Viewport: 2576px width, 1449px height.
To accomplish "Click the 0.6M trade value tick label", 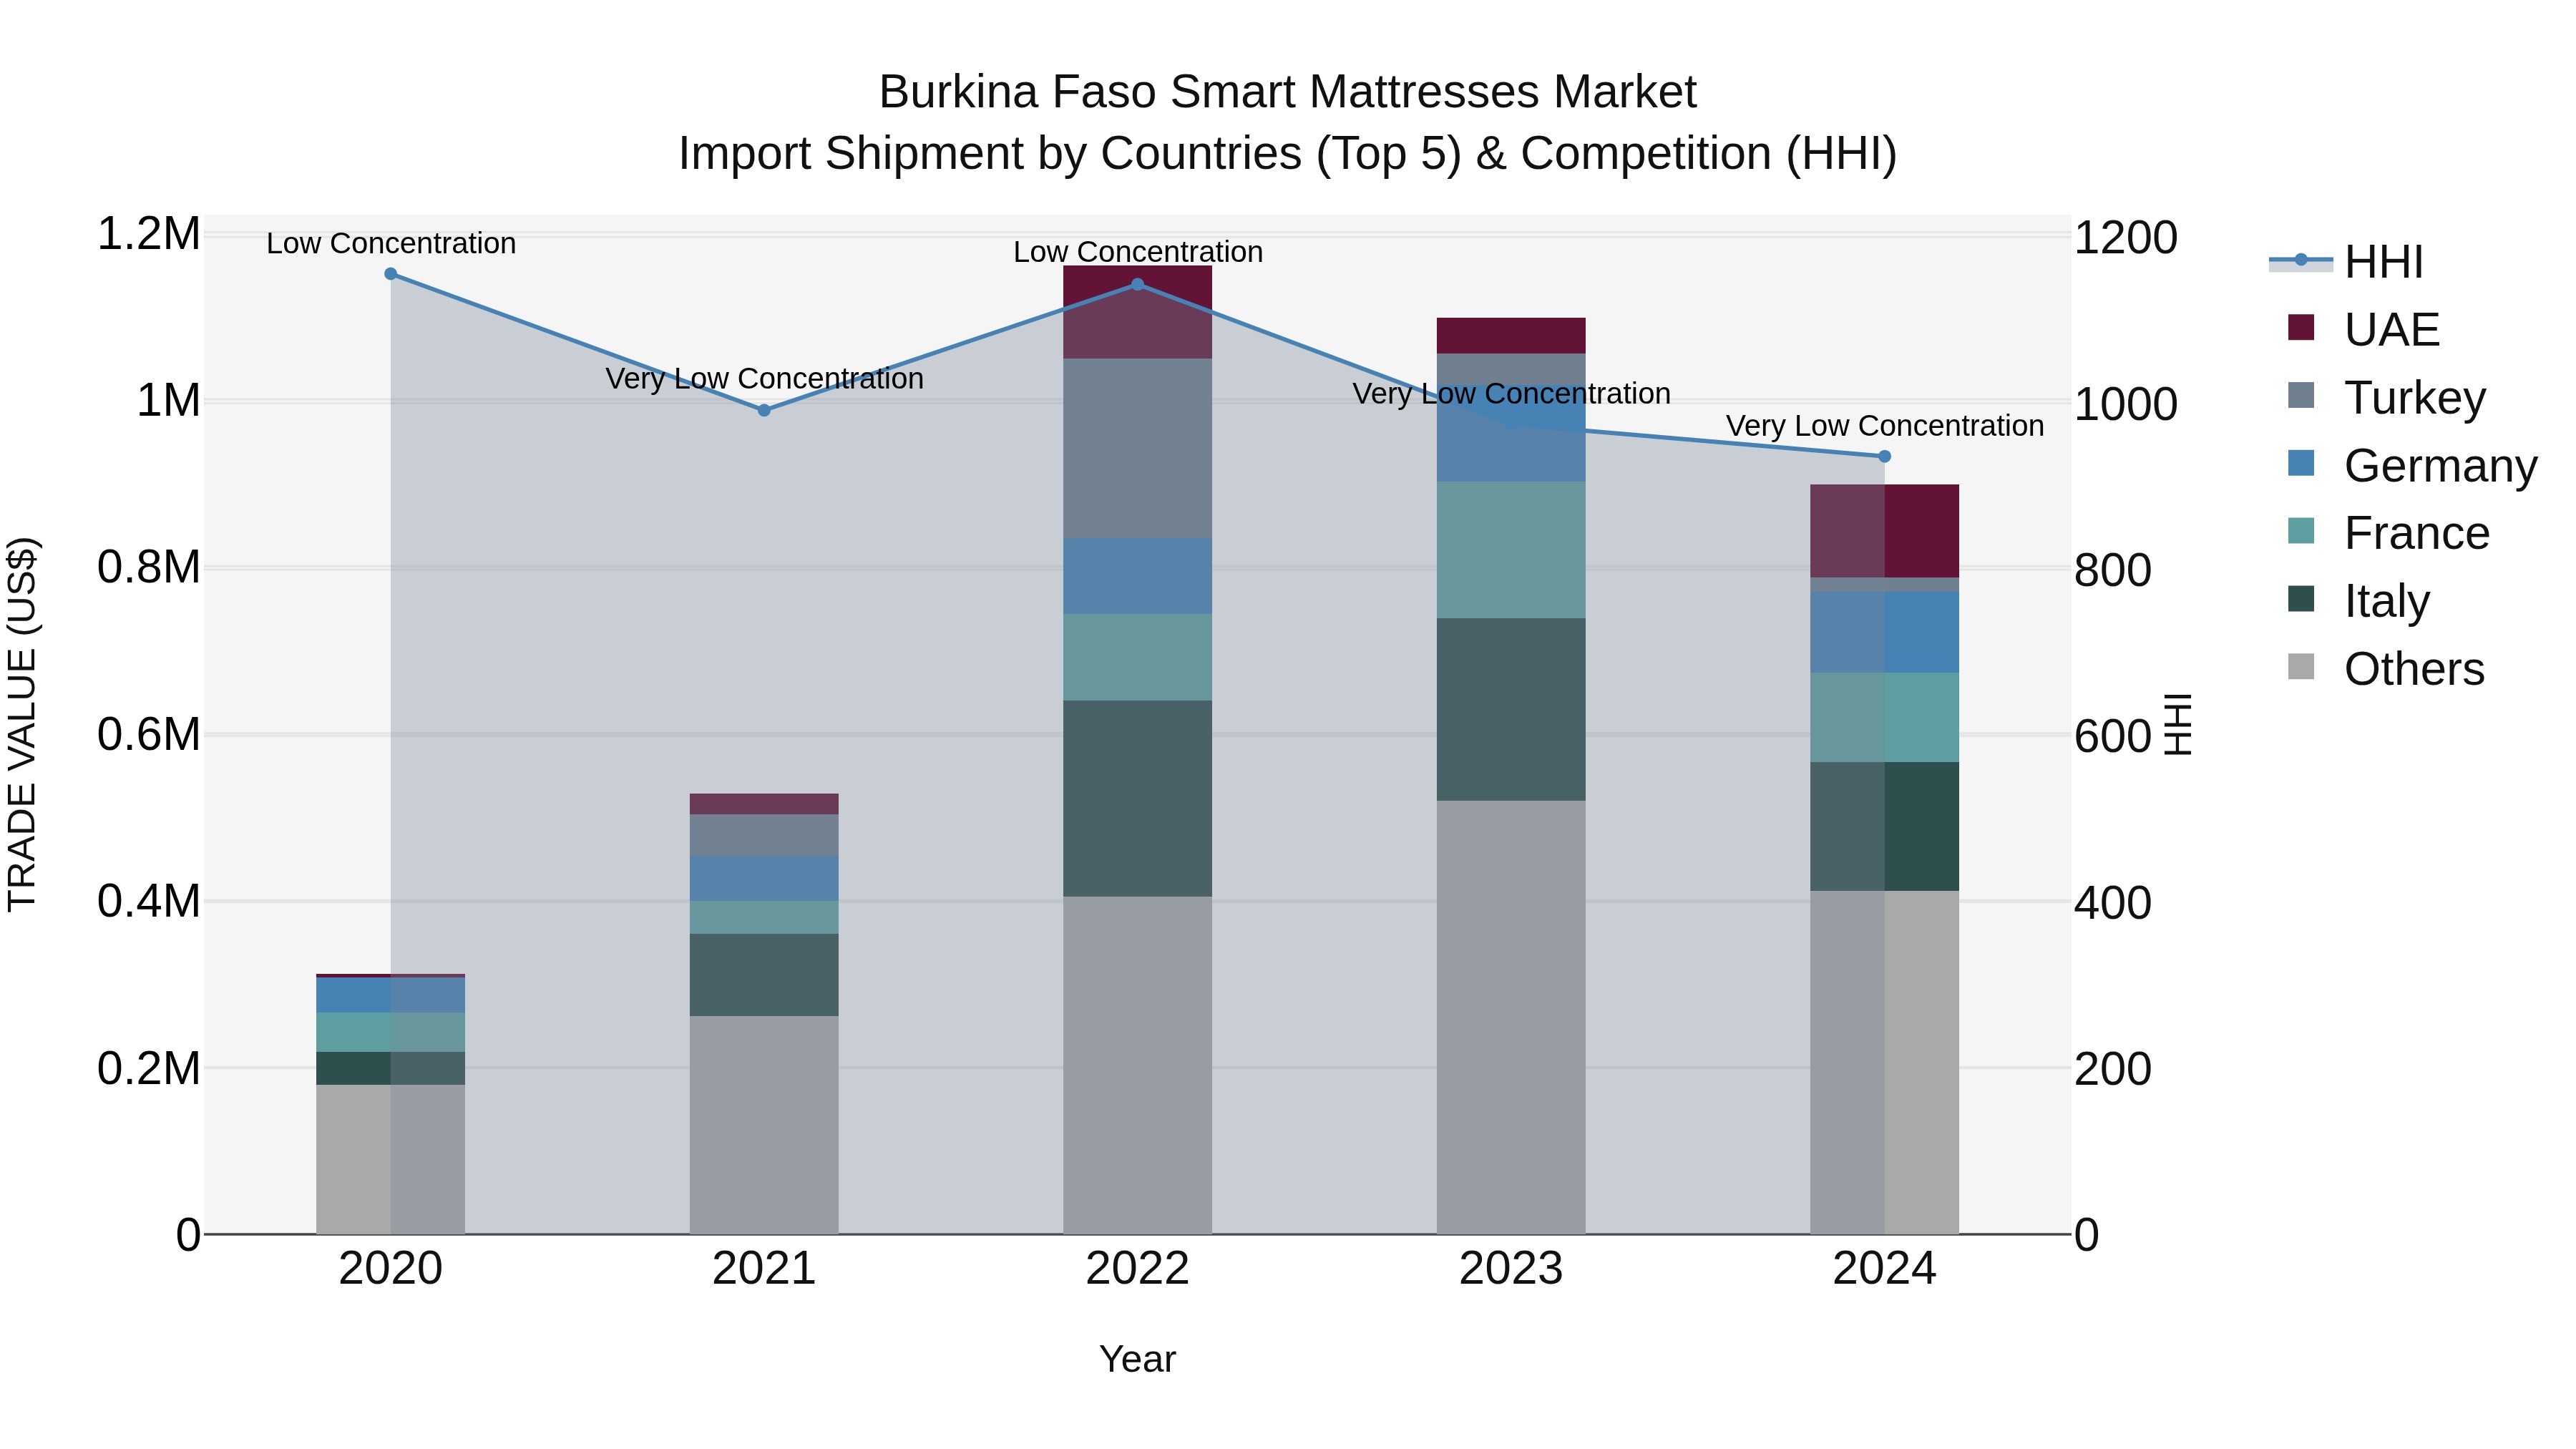I will click(x=149, y=734).
